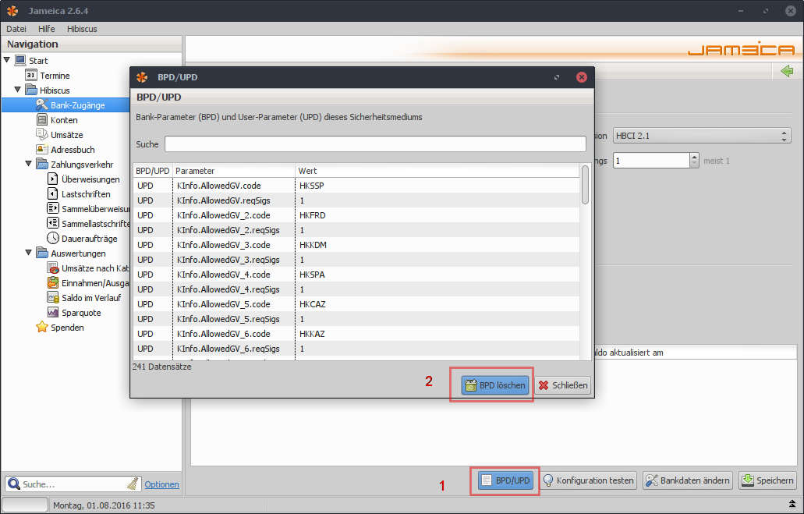
Task: Click status bar arrow icon at bottom right
Action: 792,505
